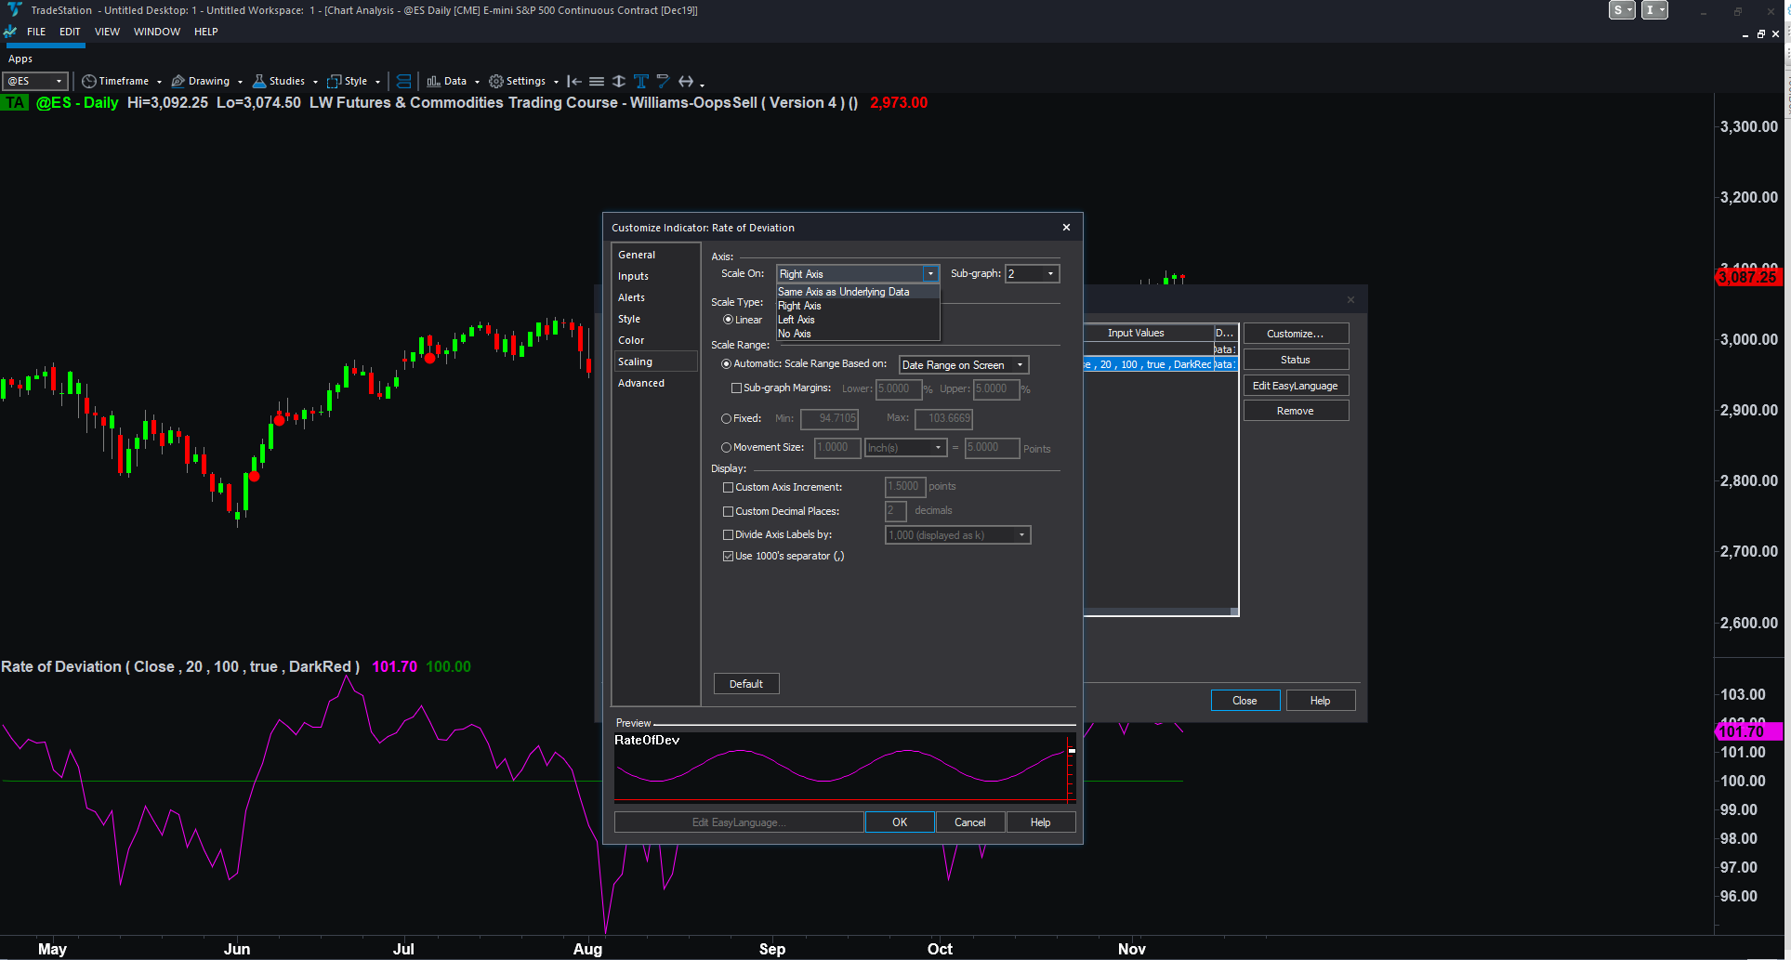The image size is (1791, 960).
Task: Open the WINDOW menu
Action: tap(157, 32)
